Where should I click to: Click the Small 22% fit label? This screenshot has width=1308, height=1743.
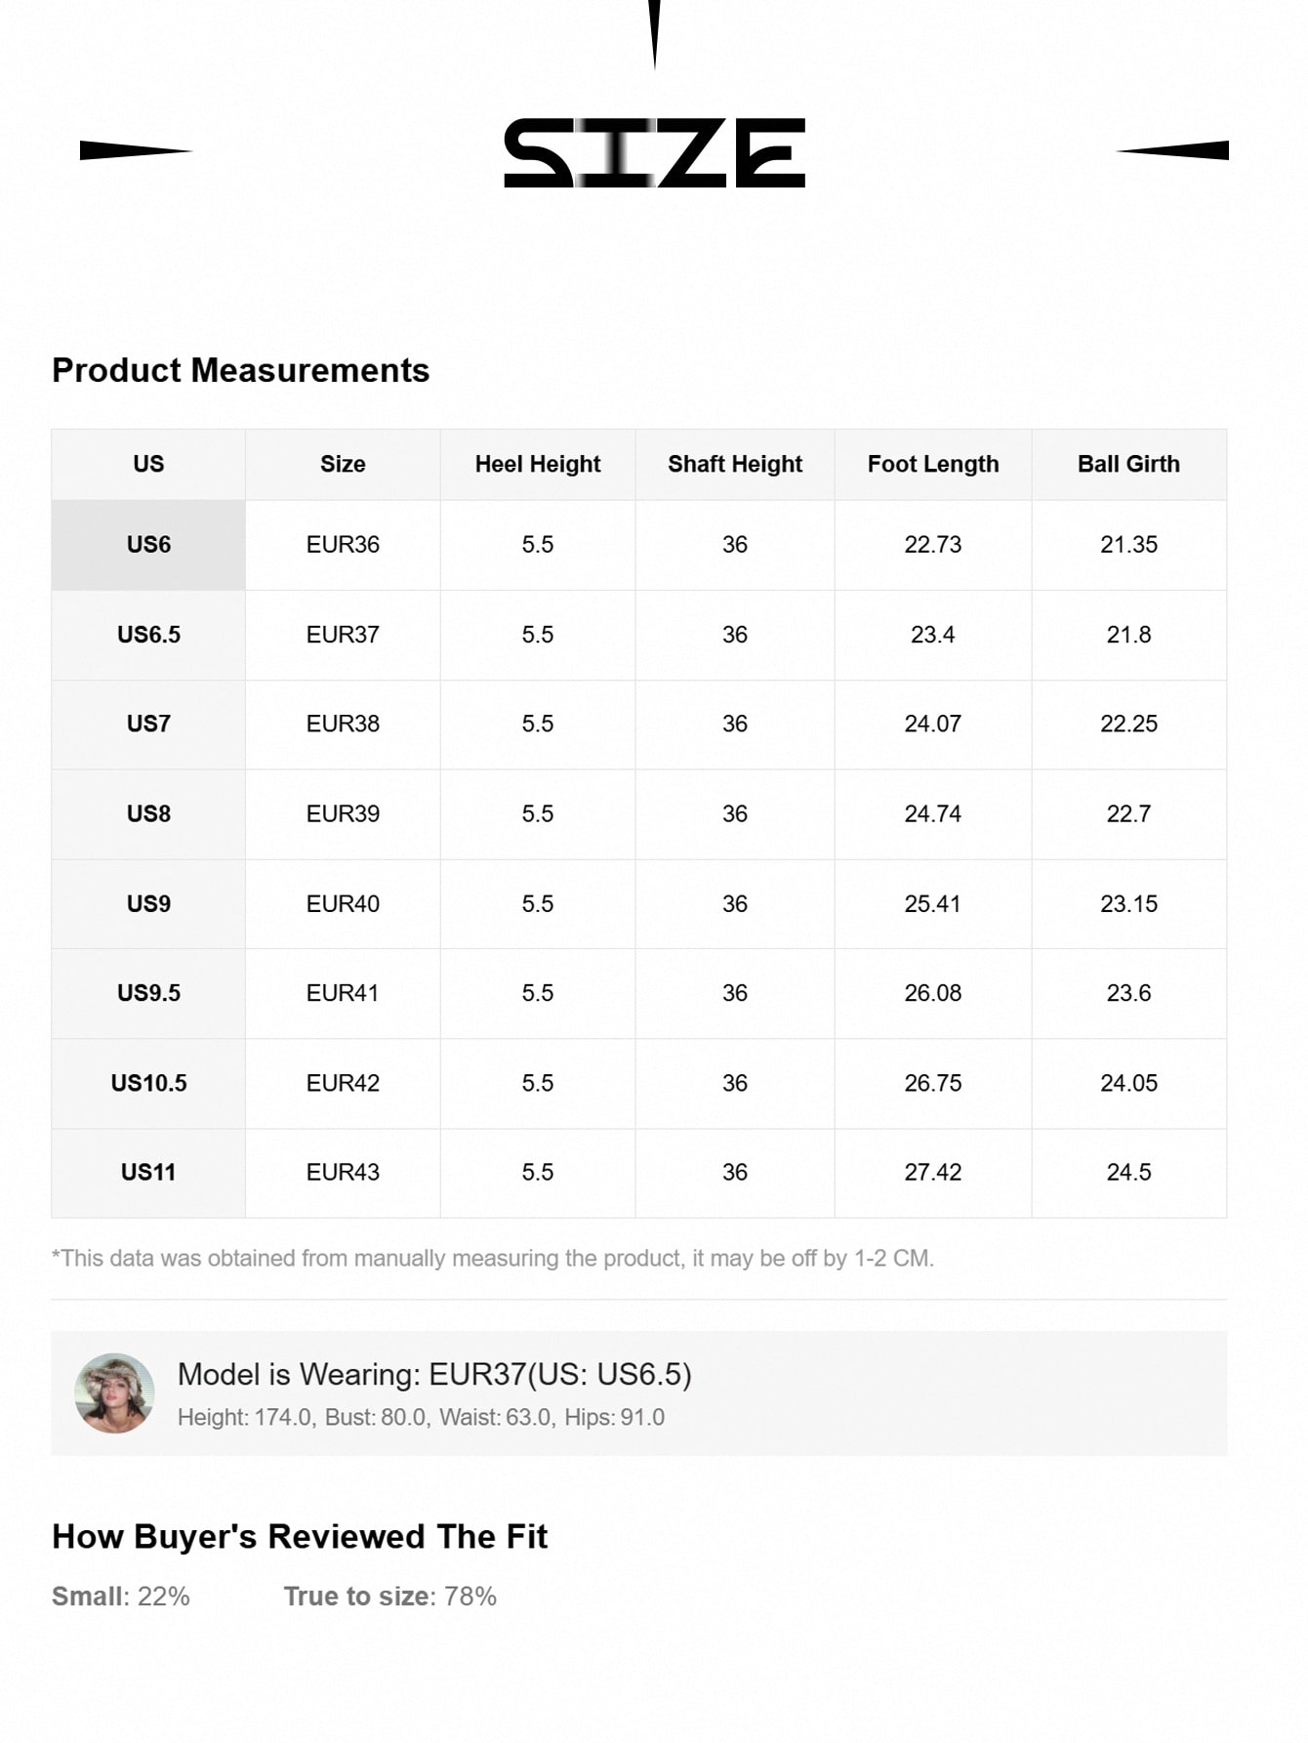[121, 1597]
